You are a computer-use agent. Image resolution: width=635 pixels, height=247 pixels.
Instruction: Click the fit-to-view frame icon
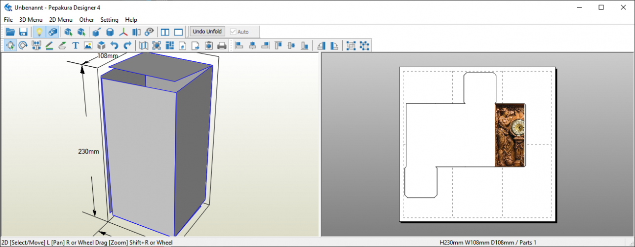click(157, 45)
